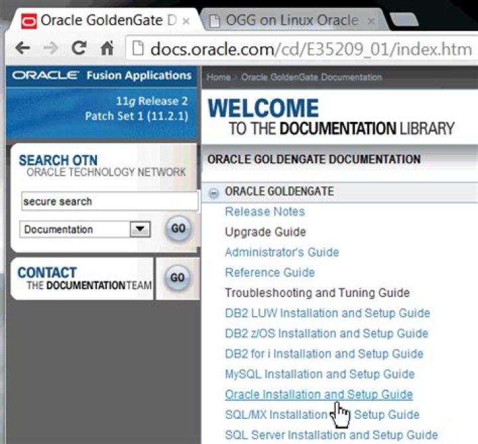
Task: Open DB2 LUW Installation and Setup Guide
Action: pyautogui.click(x=327, y=313)
